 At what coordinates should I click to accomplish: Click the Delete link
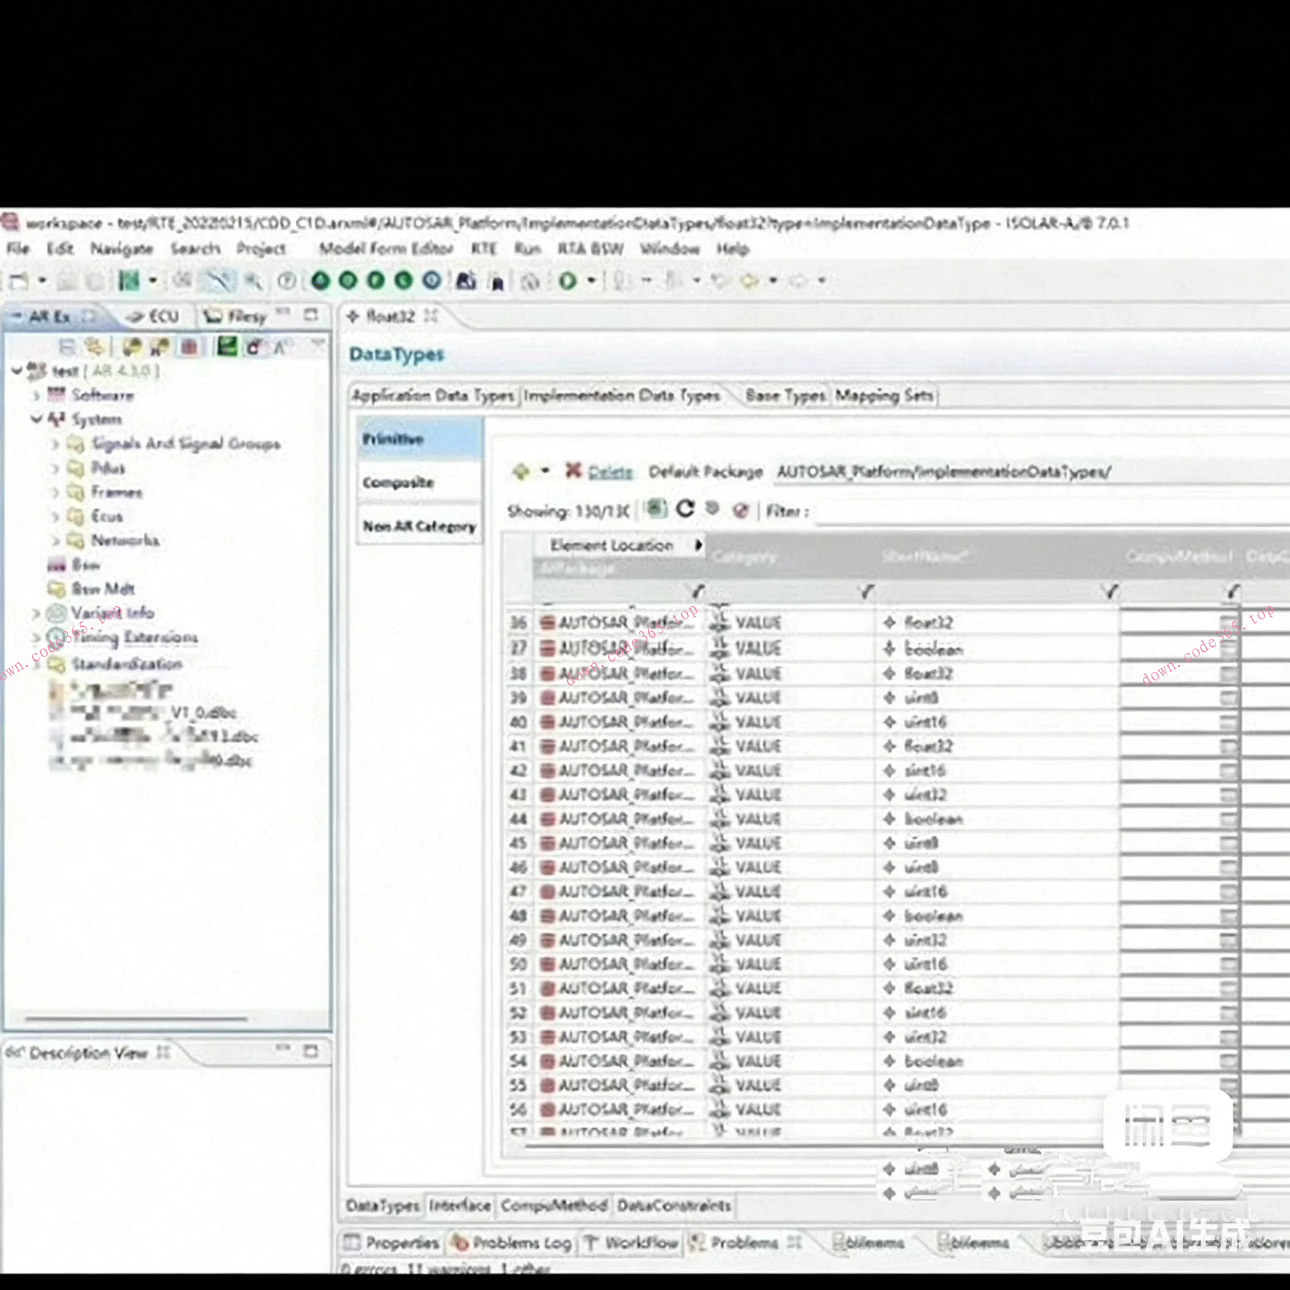610,472
